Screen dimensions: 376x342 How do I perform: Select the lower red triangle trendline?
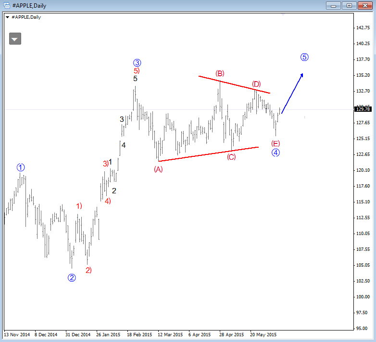(208, 154)
